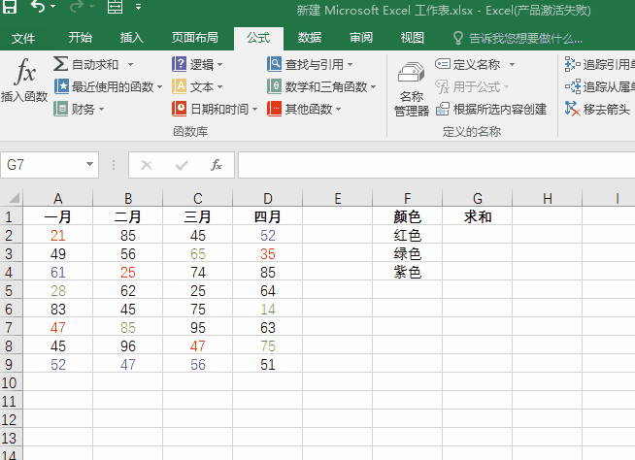Image resolution: width=635 pixels, height=460 pixels.
Task: Select the cell containing 红色
Action: (x=407, y=236)
